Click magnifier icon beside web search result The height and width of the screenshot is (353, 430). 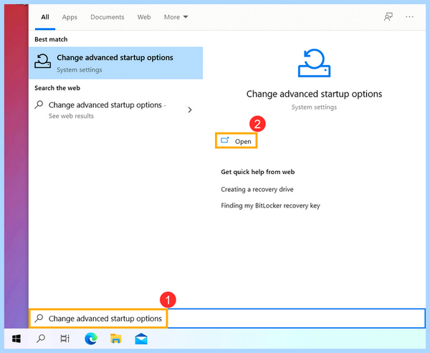(39, 105)
